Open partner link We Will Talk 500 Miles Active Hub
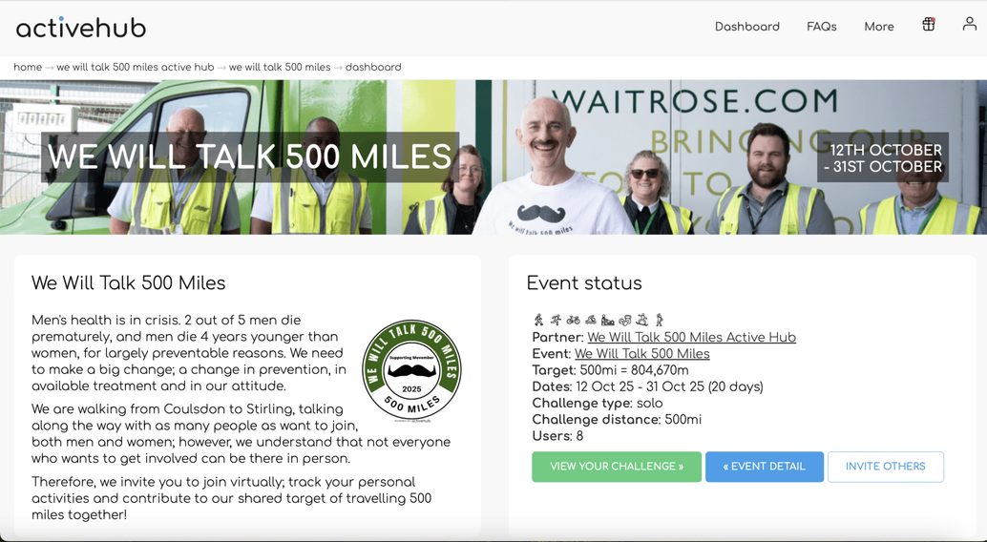The image size is (987, 542). (x=691, y=338)
